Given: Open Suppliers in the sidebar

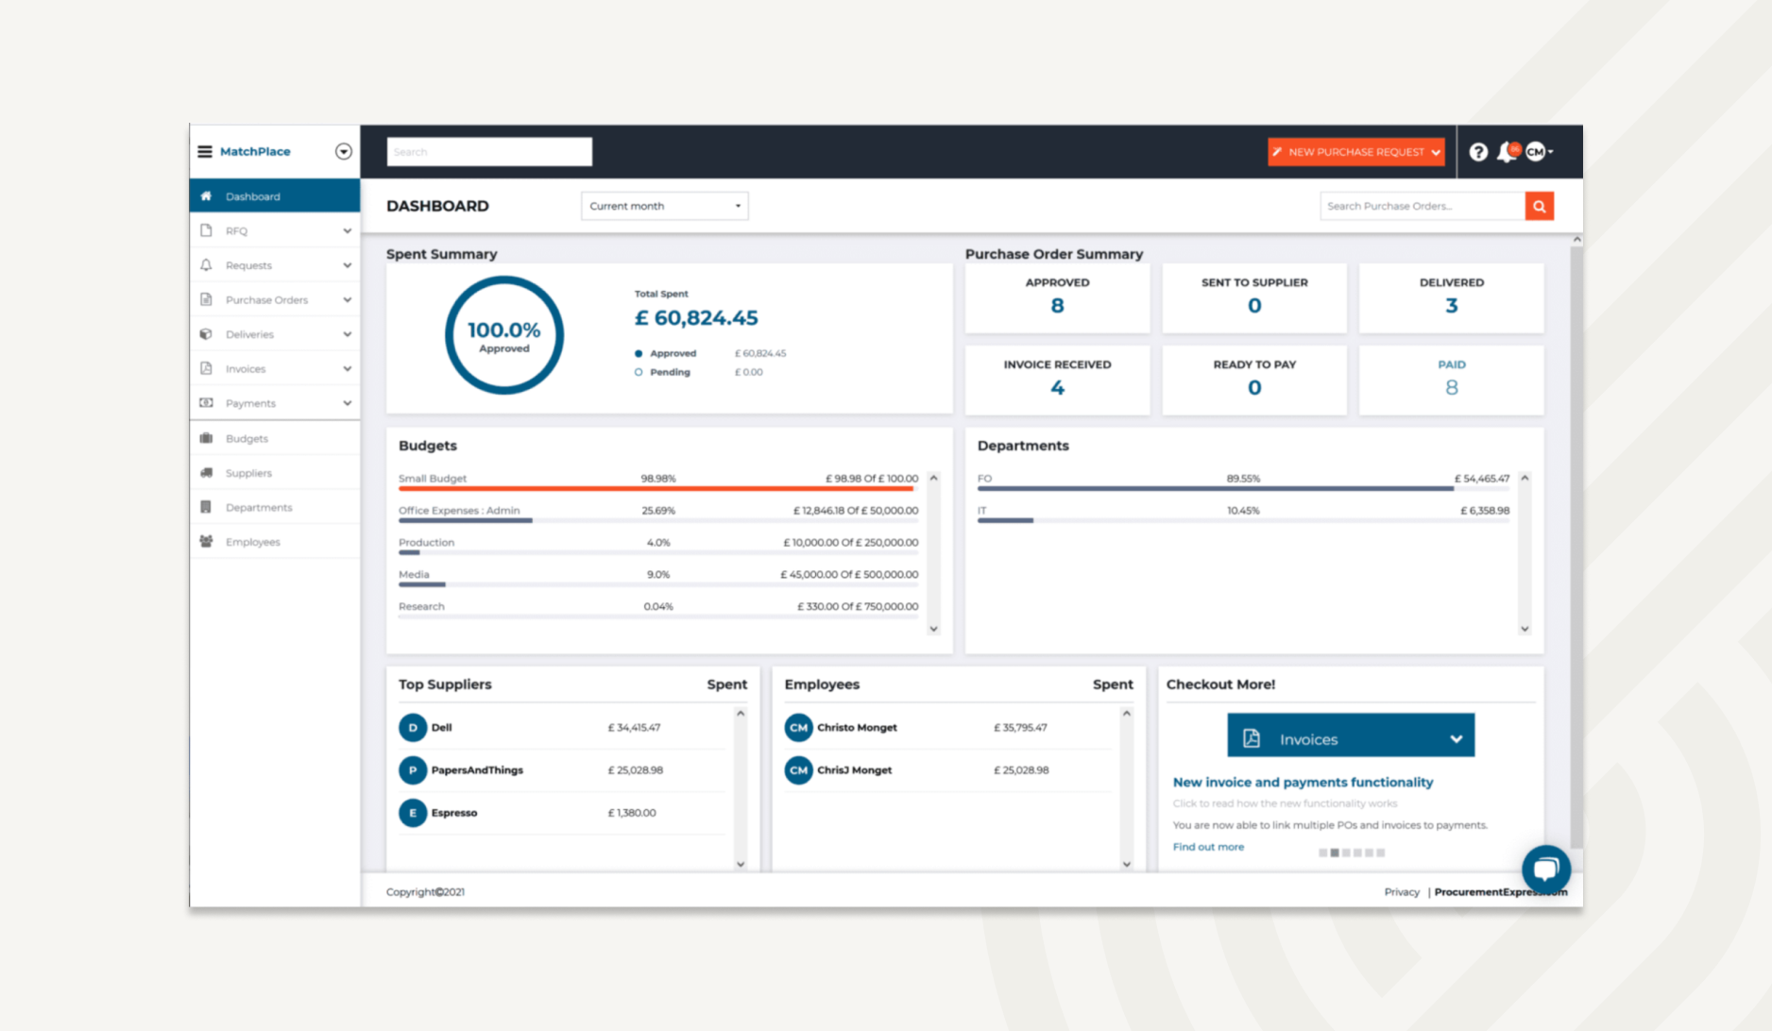Looking at the screenshot, I should pyautogui.click(x=275, y=473).
